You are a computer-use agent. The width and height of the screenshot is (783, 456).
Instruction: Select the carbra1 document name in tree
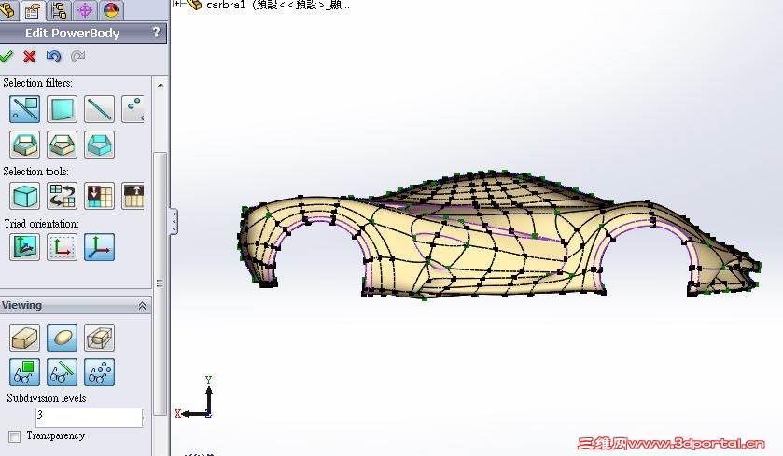point(226,5)
